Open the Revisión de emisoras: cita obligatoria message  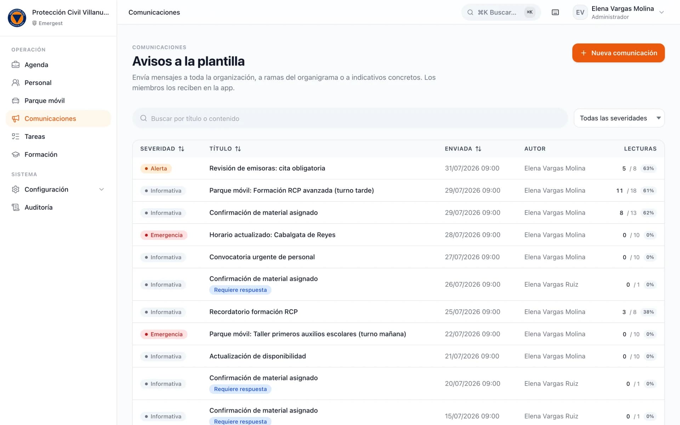pyautogui.click(x=267, y=168)
